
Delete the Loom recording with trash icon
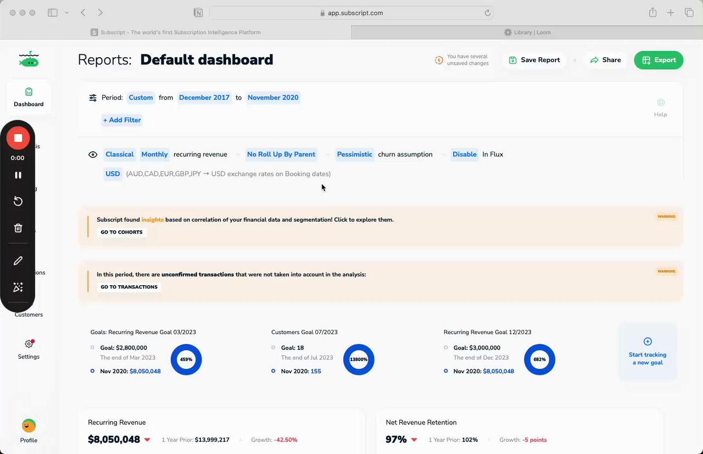click(18, 228)
